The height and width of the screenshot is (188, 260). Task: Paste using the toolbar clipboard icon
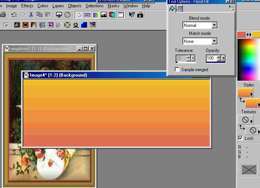click(48, 15)
